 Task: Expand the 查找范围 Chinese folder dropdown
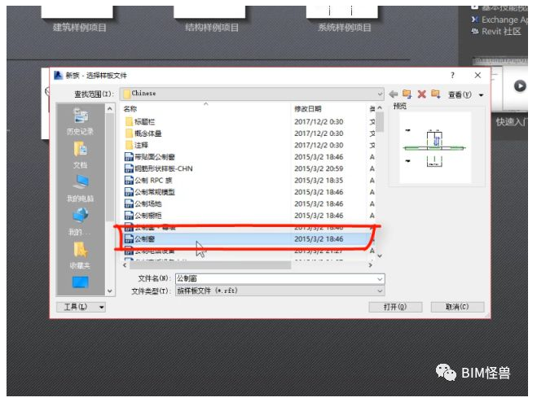379,94
